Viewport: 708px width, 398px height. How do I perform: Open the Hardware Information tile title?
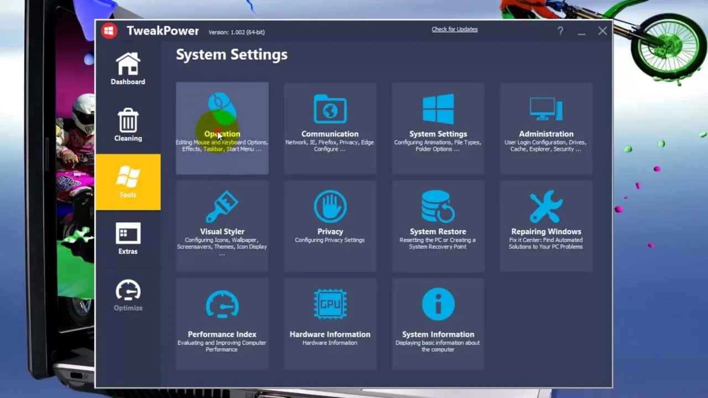pos(330,334)
